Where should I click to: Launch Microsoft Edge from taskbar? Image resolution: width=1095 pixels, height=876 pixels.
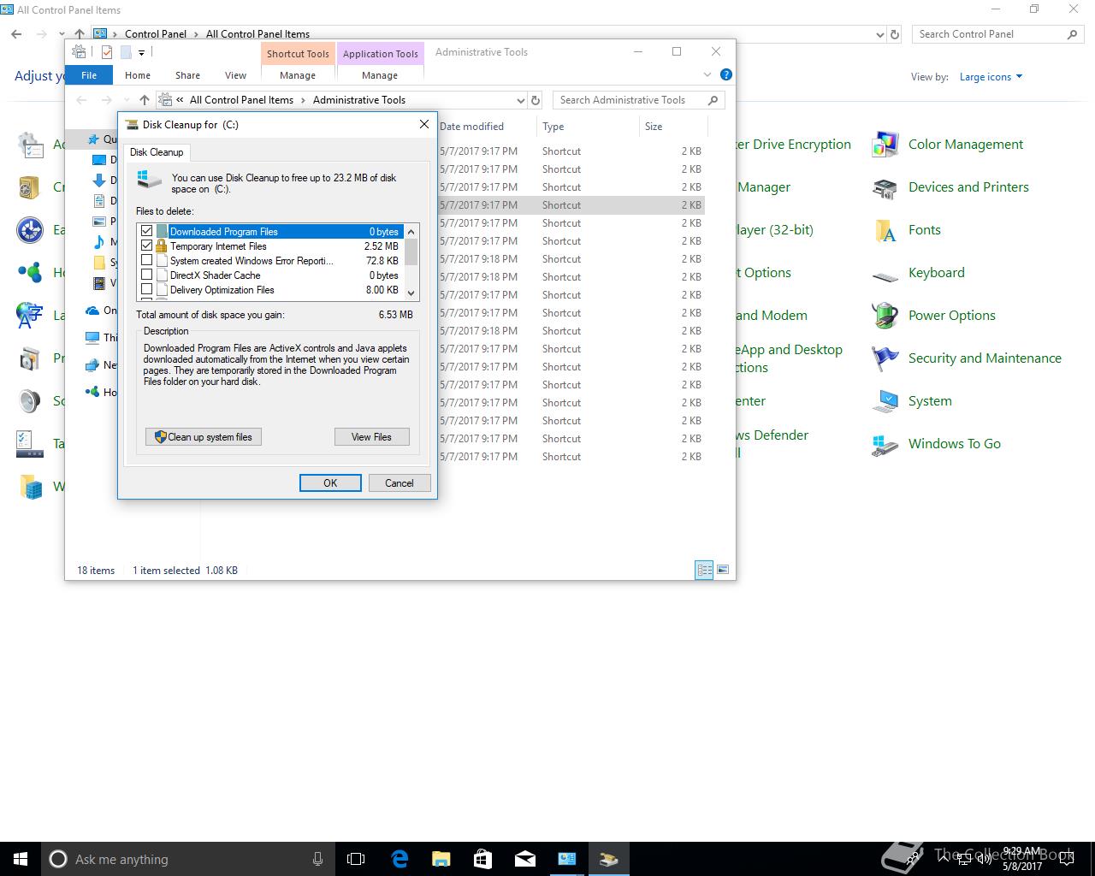coord(400,859)
